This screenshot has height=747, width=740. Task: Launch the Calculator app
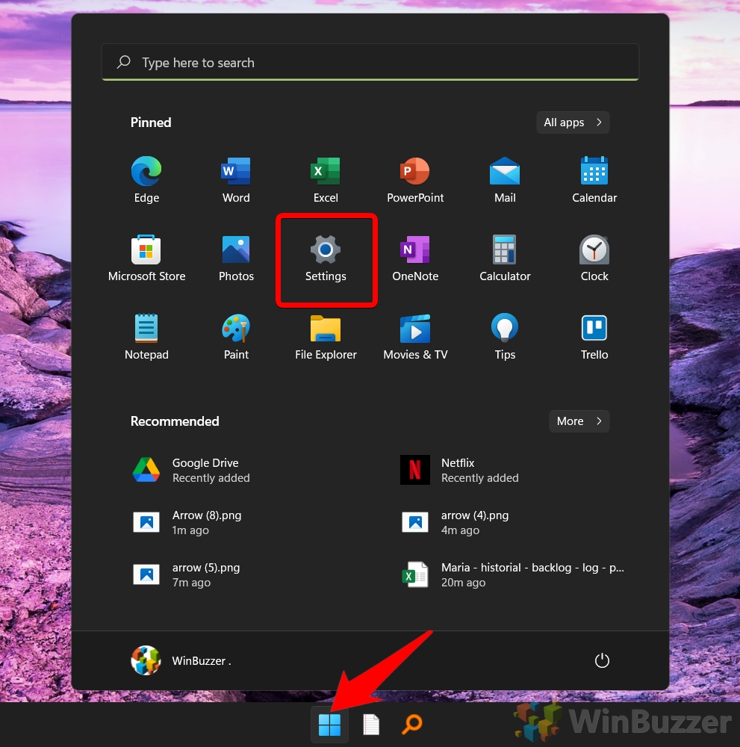(505, 258)
